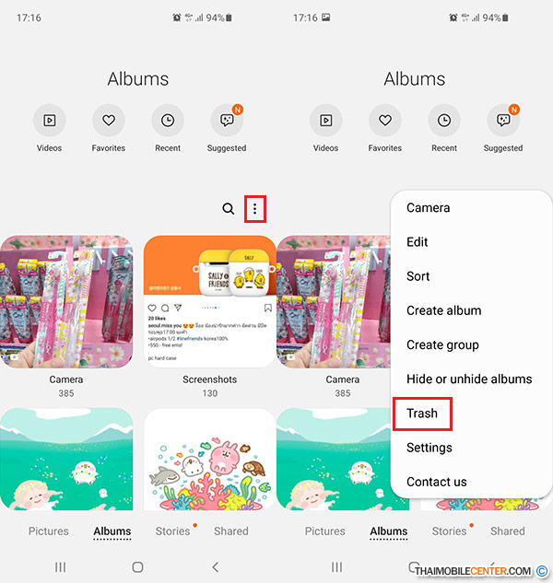Open the Screenshots album thumbnail
The height and width of the screenshot is (583, 553).
[210, 301]
